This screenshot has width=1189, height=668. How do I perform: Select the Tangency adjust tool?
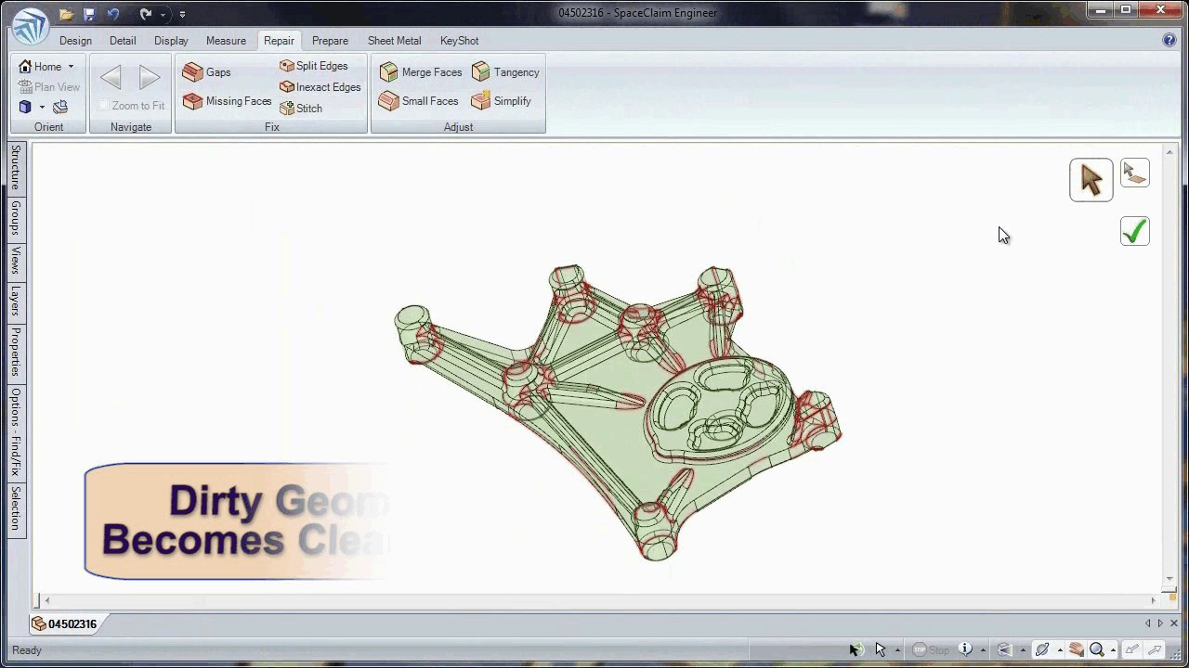pos(505,72)
